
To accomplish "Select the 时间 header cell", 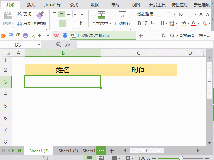I will click(138, 70).
